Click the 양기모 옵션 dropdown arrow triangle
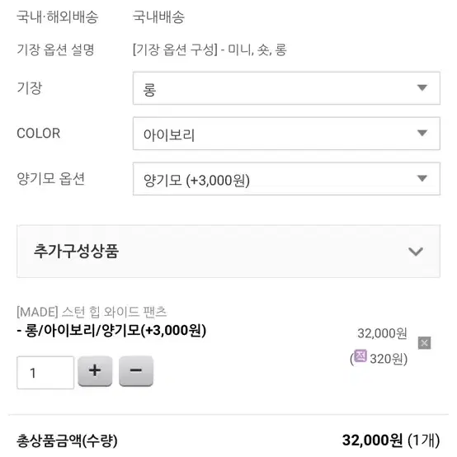 click(422, 178)
